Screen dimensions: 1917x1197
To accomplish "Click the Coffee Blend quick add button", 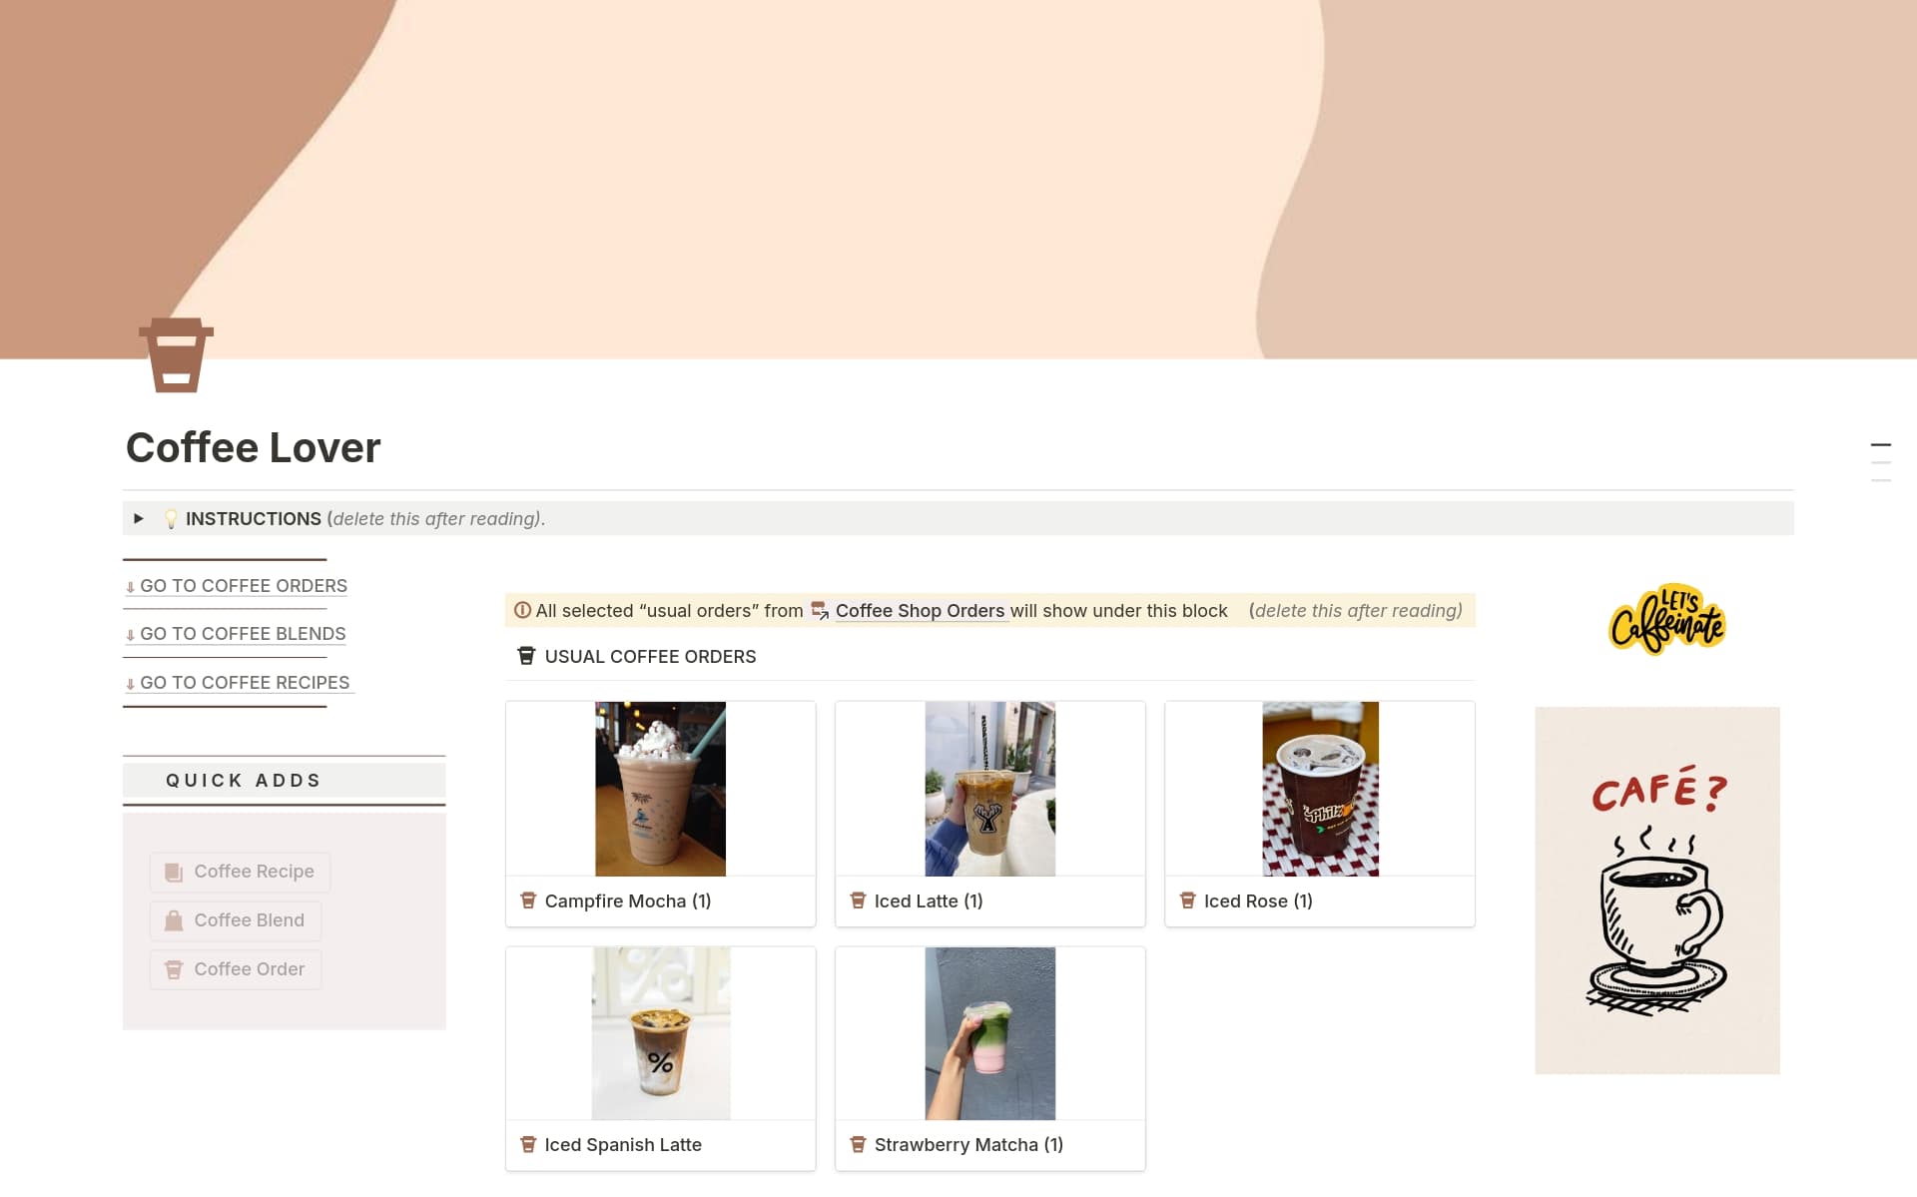I will tap(236, 920).
